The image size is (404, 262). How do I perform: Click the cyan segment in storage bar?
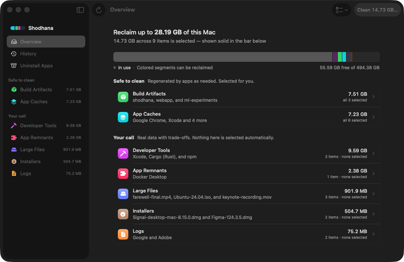[x=344, y=57]
